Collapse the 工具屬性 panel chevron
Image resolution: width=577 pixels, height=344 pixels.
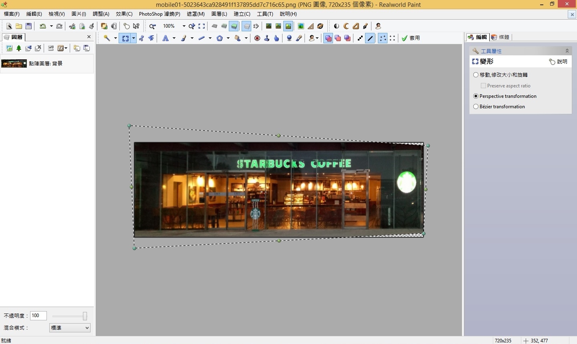point(567,51)
